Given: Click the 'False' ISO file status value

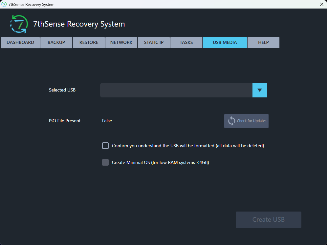Looking at the screenshot, I should click(107, 121).
